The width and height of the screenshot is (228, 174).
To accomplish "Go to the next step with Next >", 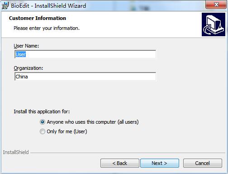I will pos(160,163).
